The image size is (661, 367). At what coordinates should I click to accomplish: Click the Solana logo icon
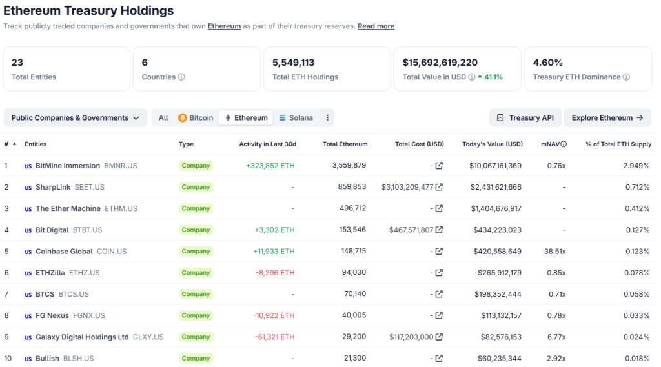(283, 118)
